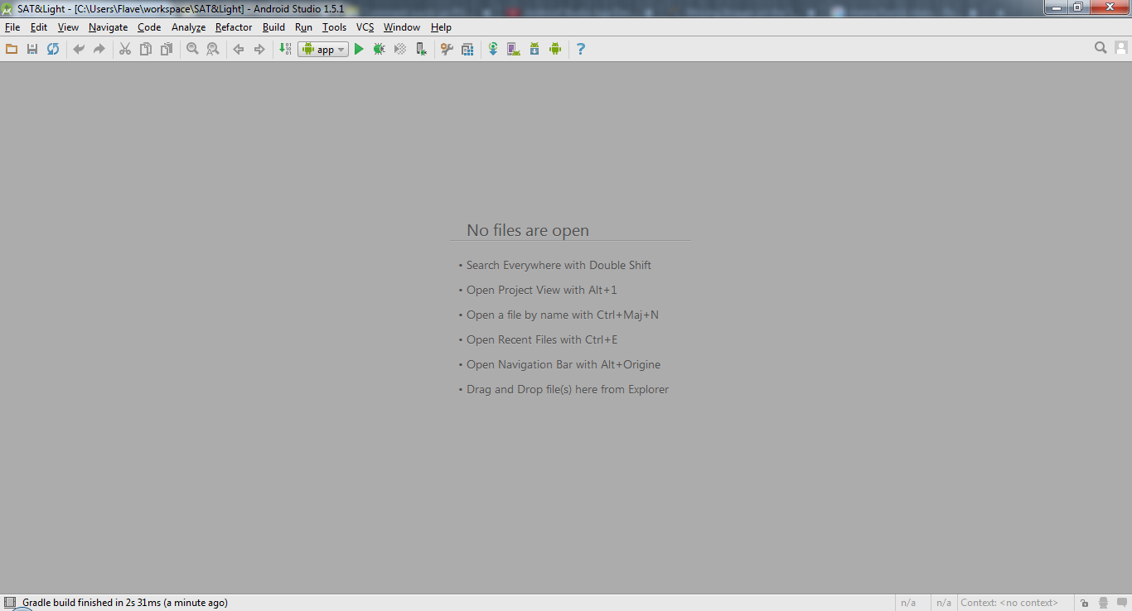Toggle the Hector inspector icon in status bar

(1103, 603)
